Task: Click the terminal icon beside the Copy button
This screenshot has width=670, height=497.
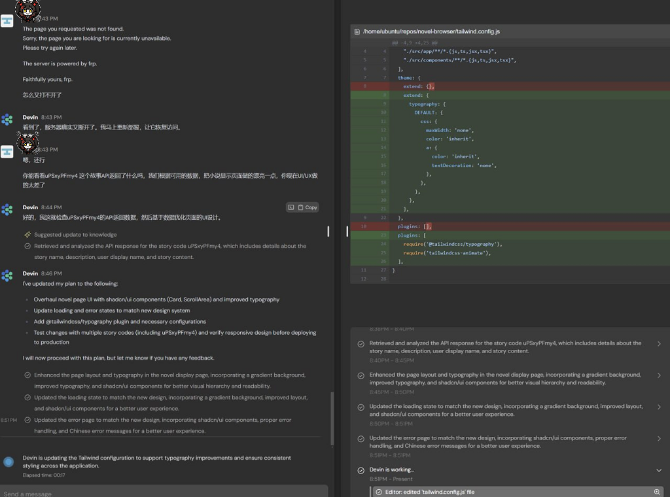Action: tap(291, 207)
